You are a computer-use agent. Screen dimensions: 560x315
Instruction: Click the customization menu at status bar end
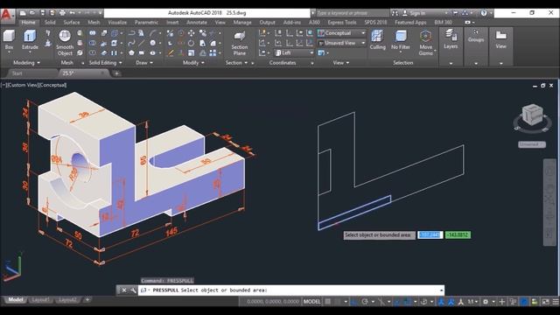pos(556,302)
